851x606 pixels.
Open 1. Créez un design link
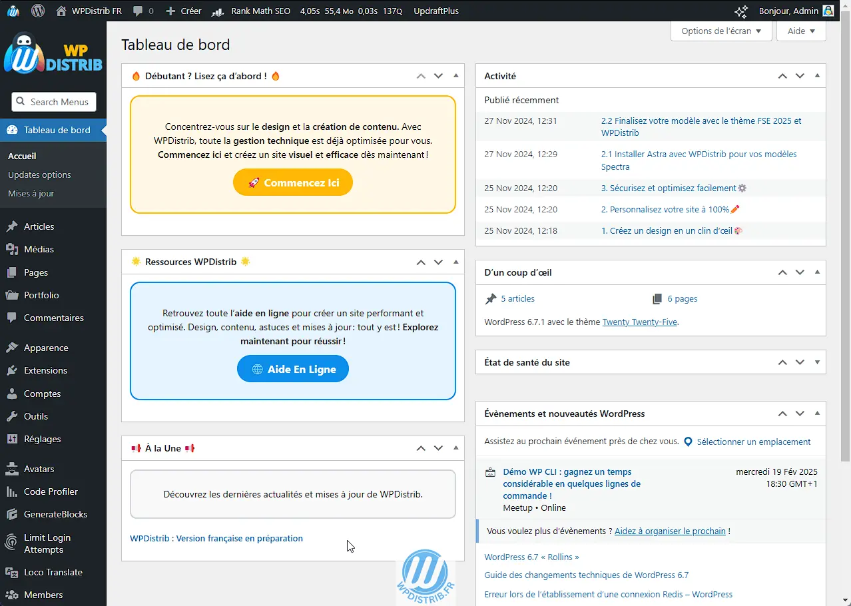pyautogui.click(x=667, y=230)
